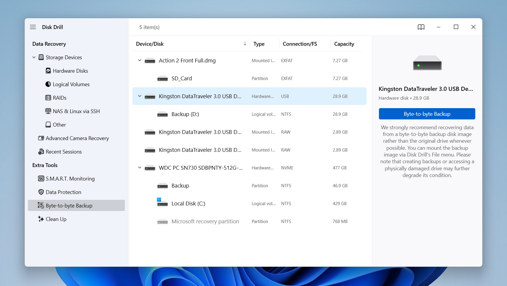This screenshot has width=507, height=286.
Task: Select Logical Volumes in sidebar
Action: [x=71, y=84]
